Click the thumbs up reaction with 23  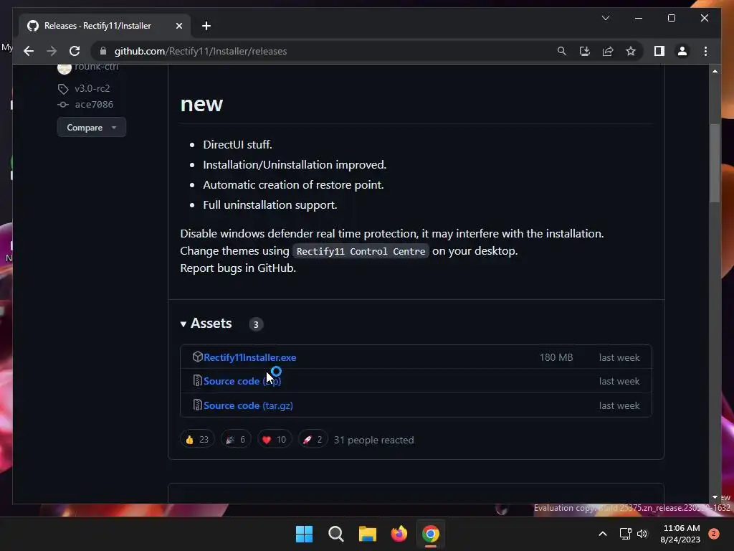tap(197, 440)
